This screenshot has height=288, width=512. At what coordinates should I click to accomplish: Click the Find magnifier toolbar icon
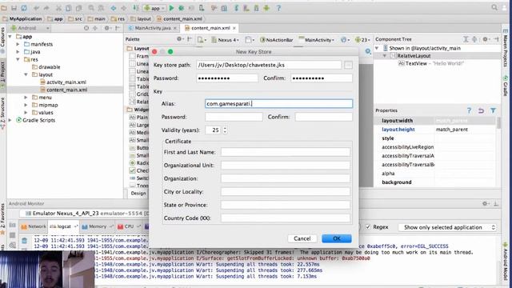coord(91,8)
